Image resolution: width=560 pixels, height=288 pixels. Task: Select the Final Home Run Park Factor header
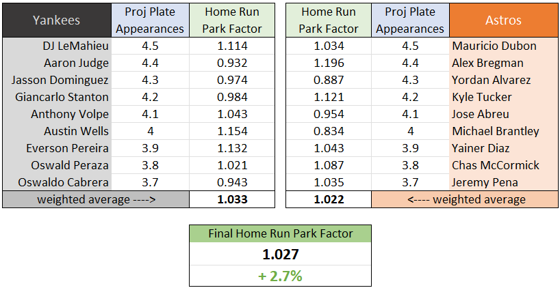click(x=280, y=233)
